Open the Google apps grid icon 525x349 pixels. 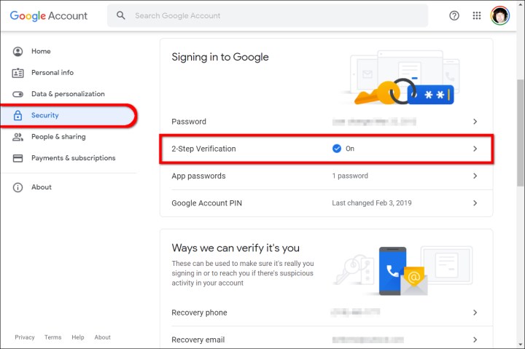[x=476, y=15]
